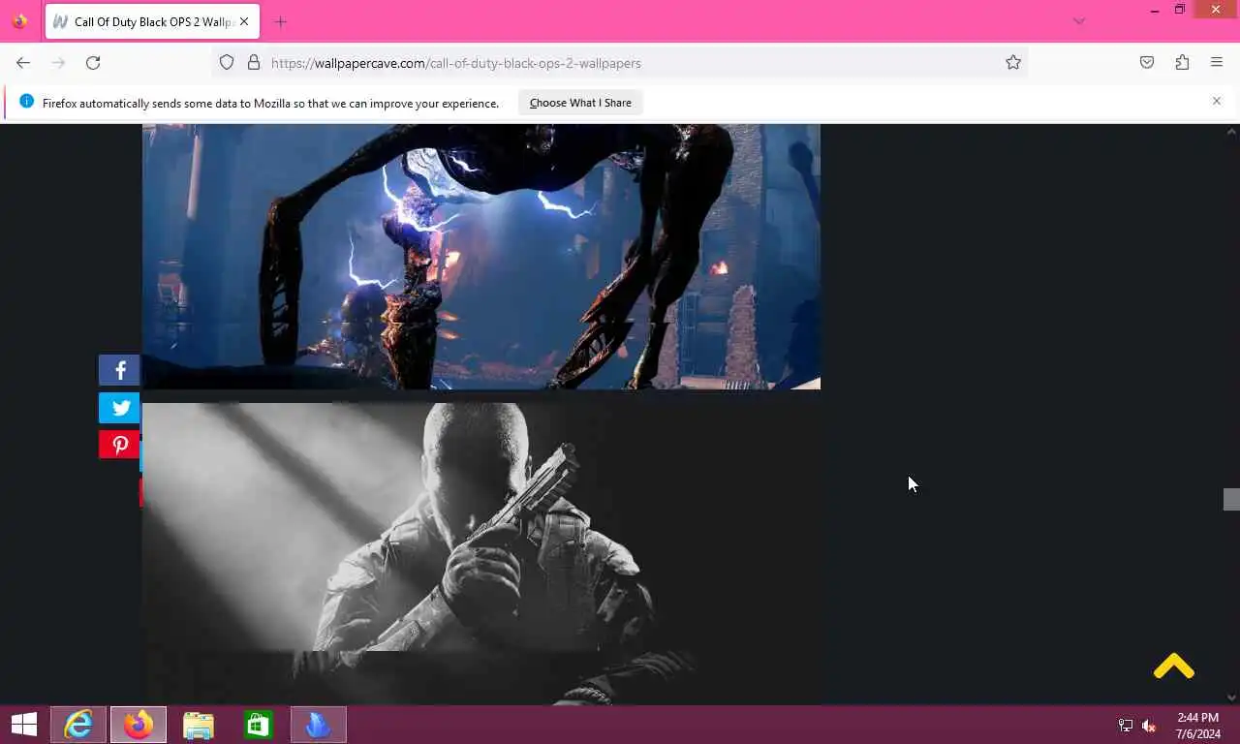Open Windows Start menu

click(24, 725)
